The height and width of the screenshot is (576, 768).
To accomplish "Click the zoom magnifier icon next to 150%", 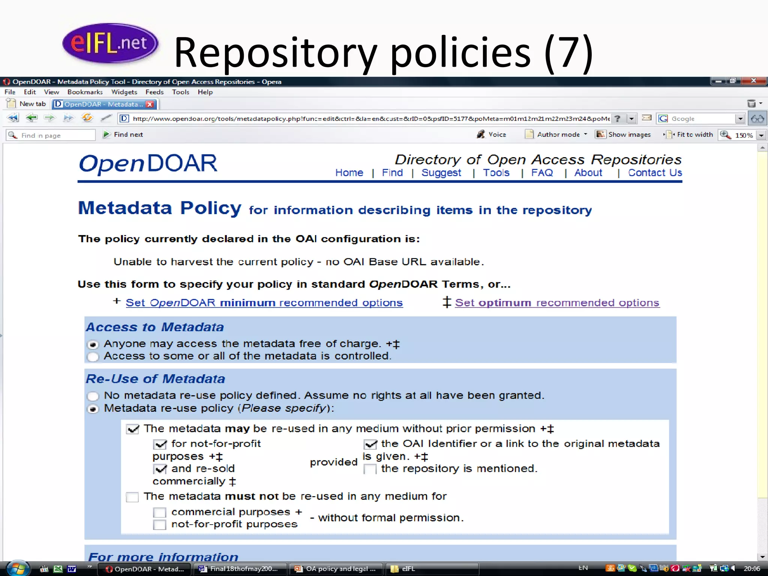I will tap(726, 135).
